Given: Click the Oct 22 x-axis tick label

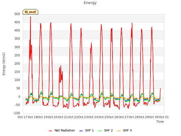Looking at the screenshot, I should click(73, 117).
